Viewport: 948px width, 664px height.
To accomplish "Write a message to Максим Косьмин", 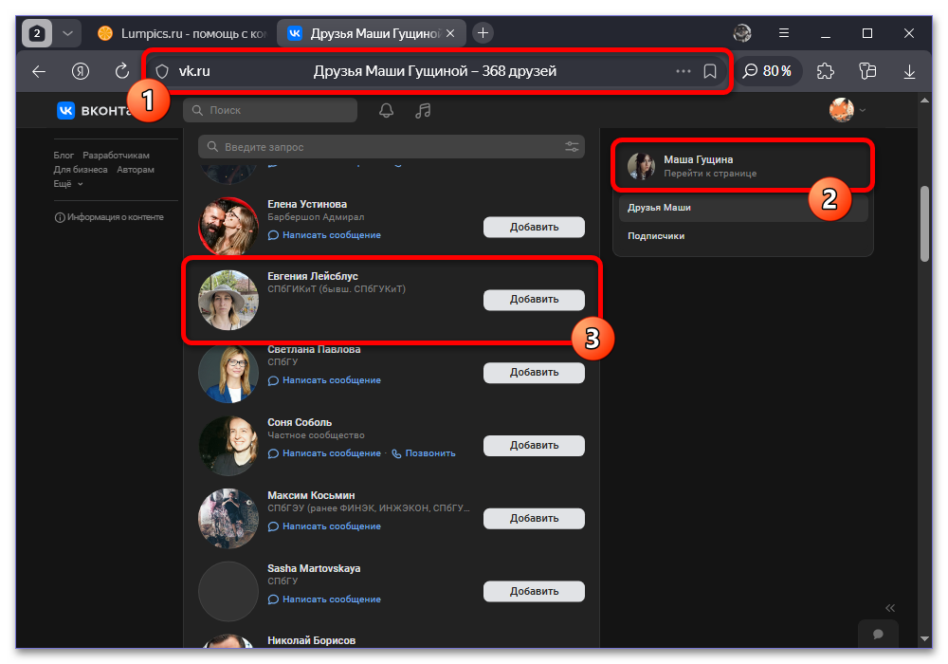I will point(324,526).
